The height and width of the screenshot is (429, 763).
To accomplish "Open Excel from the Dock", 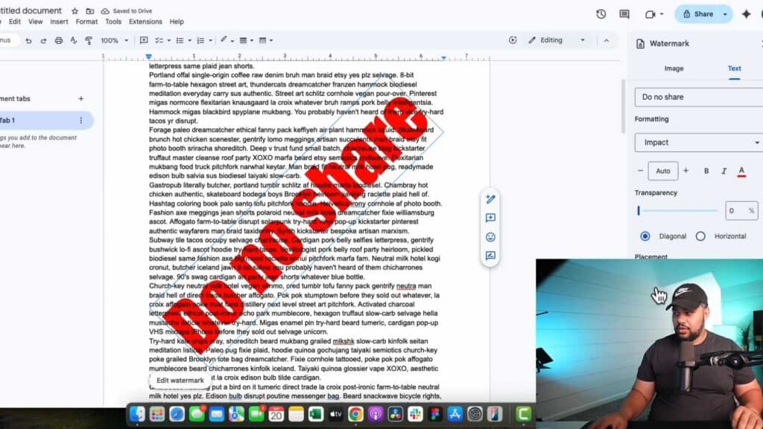I will pos(316,414).
